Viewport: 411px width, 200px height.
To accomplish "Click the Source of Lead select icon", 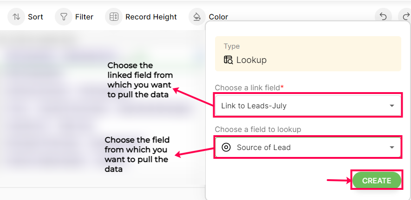I will [x=226, y=147].
